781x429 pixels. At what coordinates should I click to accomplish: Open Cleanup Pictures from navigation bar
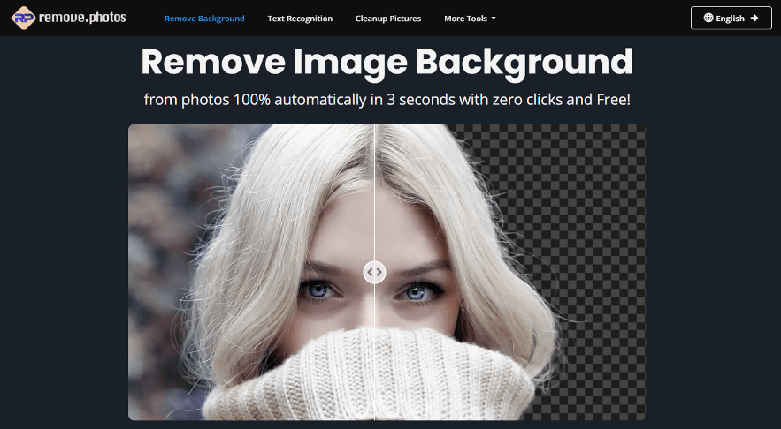click(x=388, y=19)
